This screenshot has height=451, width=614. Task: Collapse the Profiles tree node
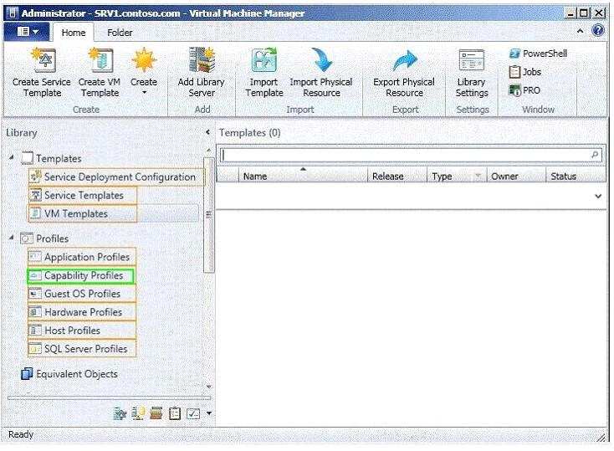12,238
